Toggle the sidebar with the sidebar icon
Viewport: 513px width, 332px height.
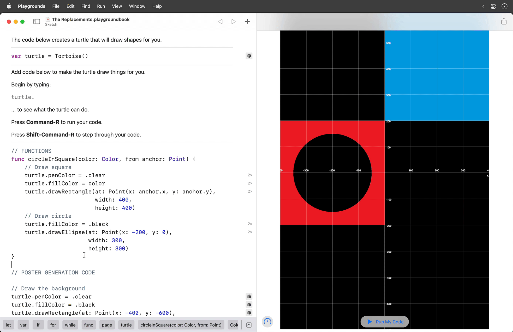click(37, 21)
